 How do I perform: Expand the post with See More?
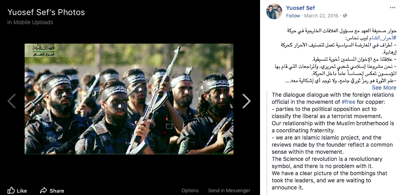point(384,88)
